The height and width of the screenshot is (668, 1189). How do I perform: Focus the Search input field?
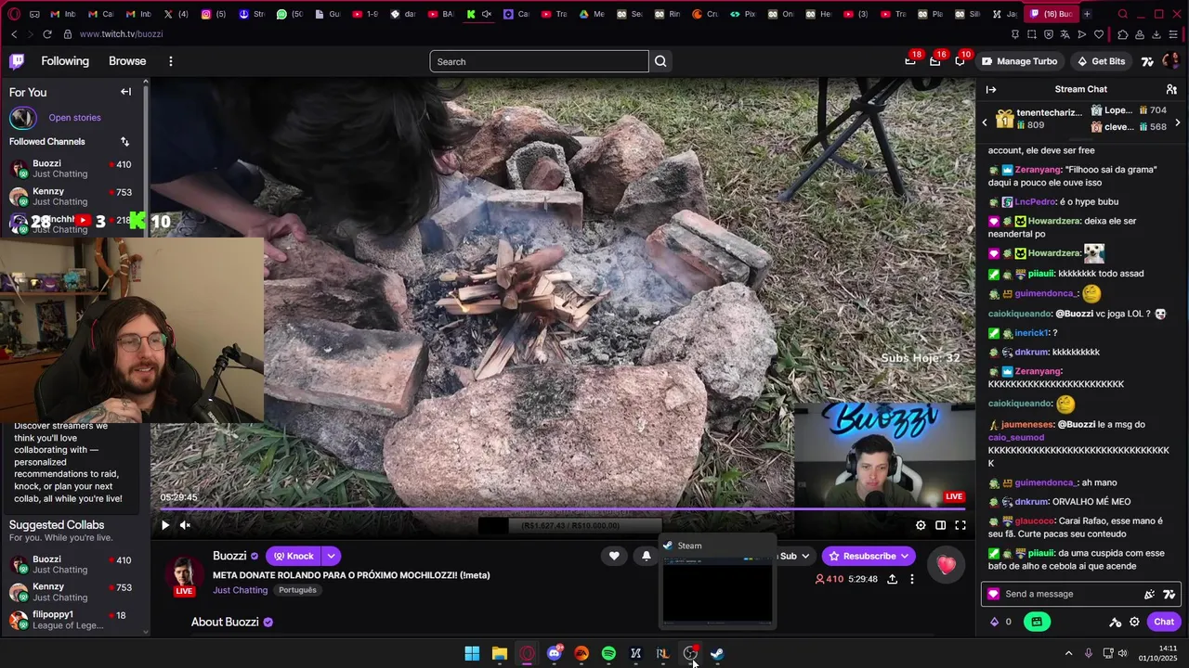[539, 61]
